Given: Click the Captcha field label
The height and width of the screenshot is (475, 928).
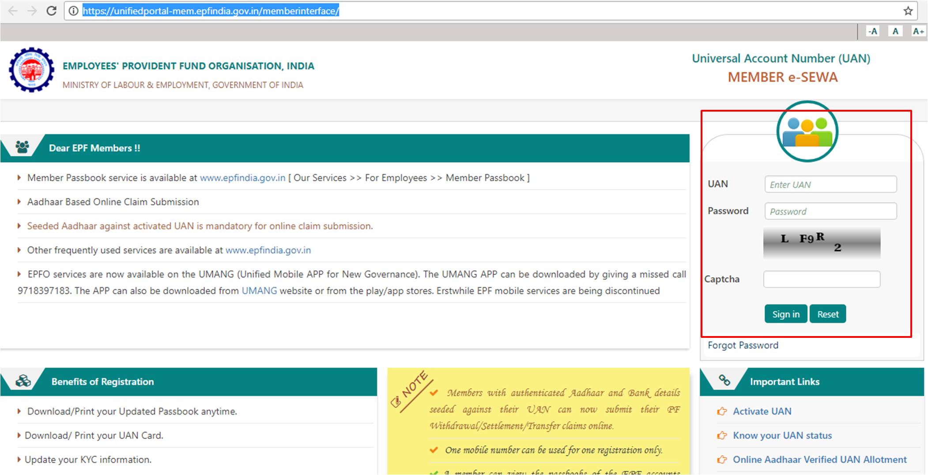Looking at the screenshot, I should (722, 279).
